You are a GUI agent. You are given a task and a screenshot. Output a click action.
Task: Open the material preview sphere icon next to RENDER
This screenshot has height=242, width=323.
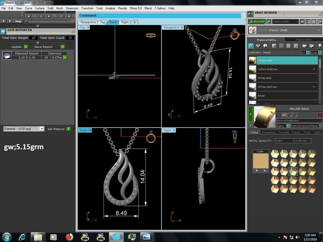coord(269,22)
